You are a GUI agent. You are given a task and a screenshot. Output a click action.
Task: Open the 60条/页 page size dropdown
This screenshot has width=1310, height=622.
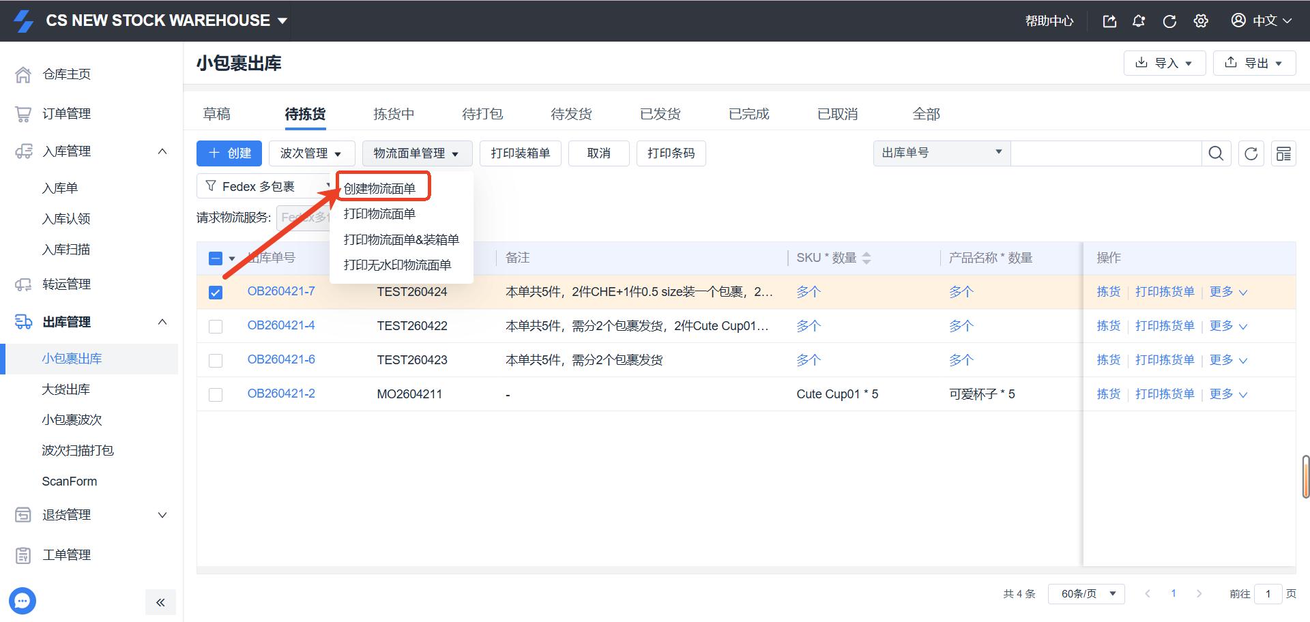click(x=1086, y=593)
